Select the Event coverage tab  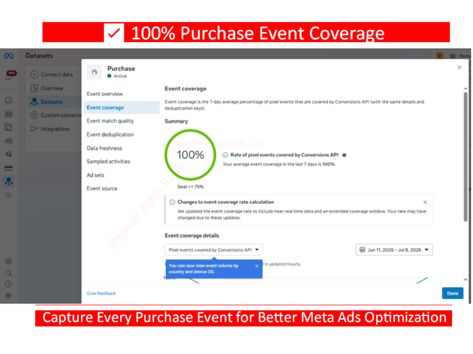coord(122,108)
